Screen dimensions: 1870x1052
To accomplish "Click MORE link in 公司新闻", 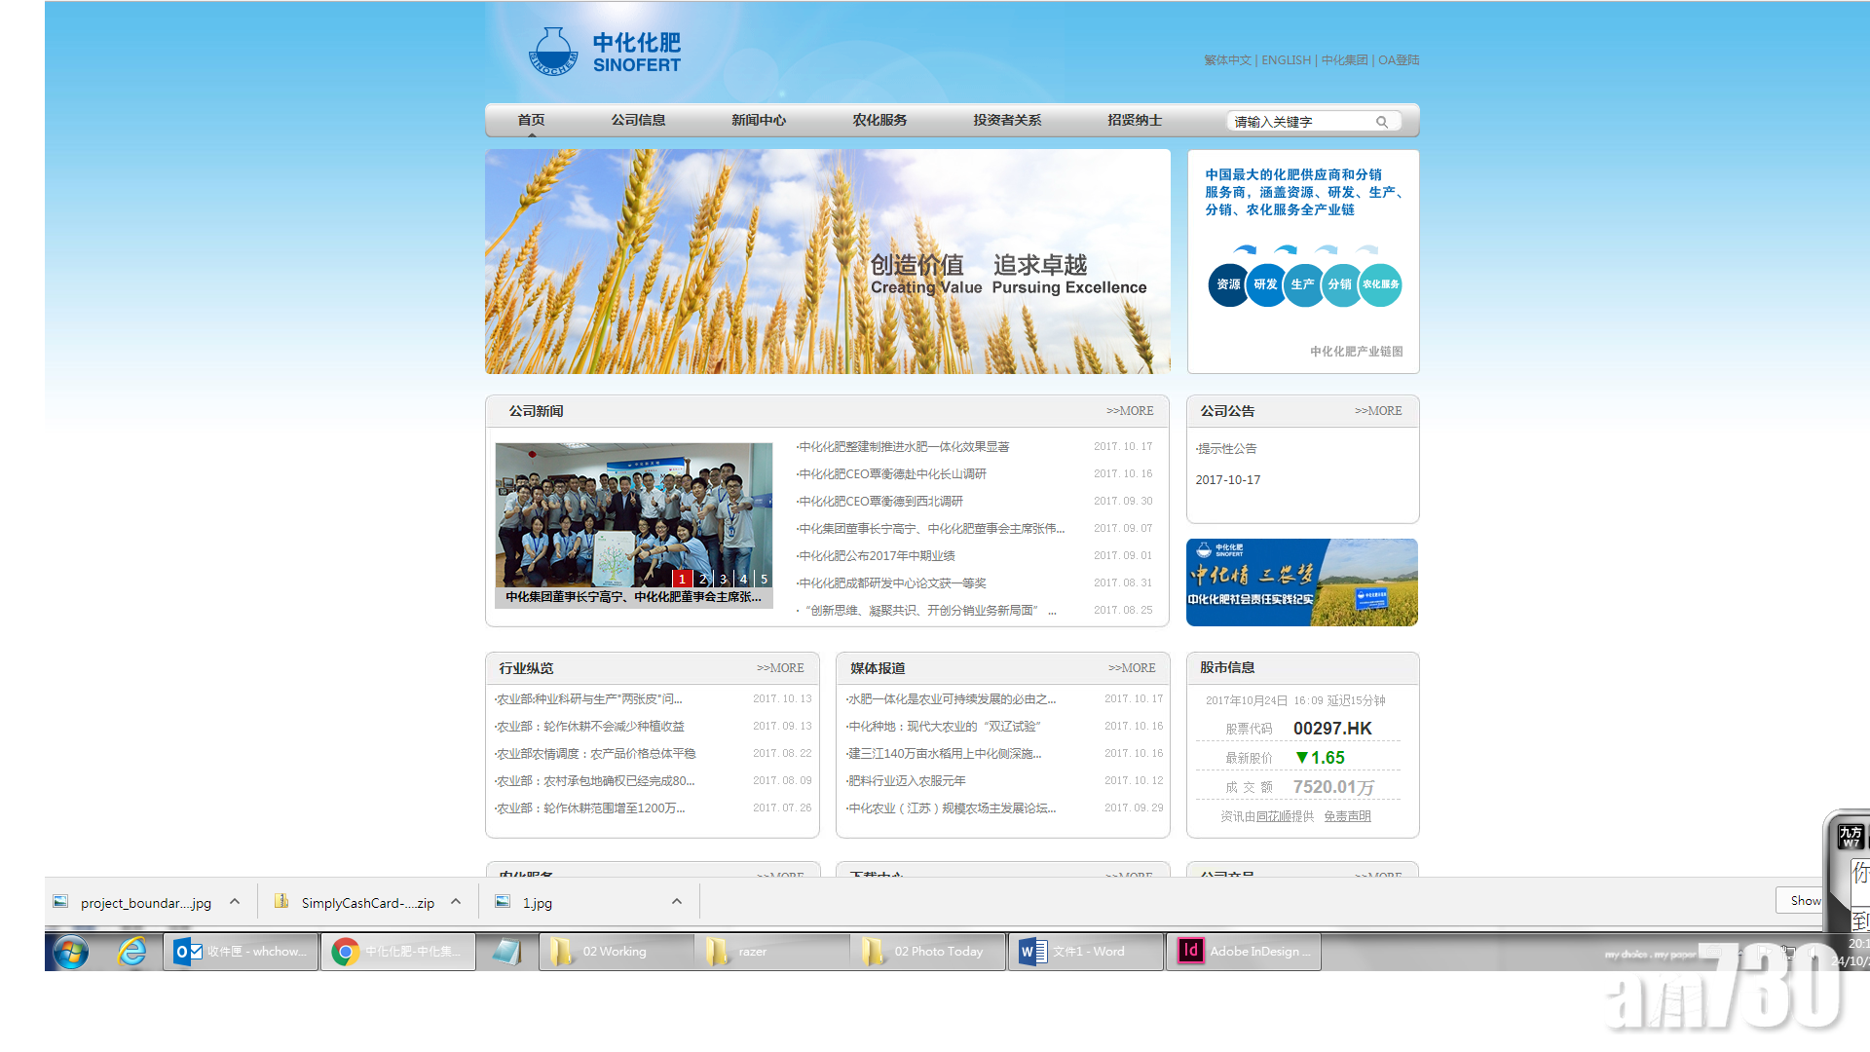I will point(1130,411).
